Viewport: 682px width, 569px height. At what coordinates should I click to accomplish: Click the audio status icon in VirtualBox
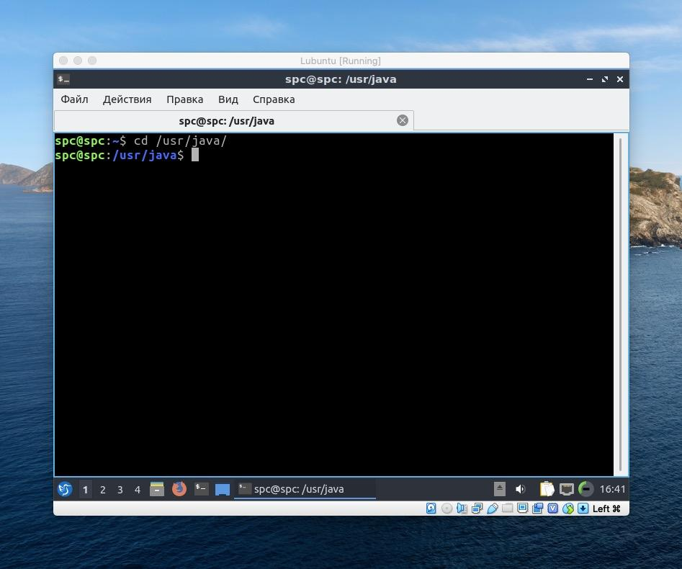[x=462, y=508]
